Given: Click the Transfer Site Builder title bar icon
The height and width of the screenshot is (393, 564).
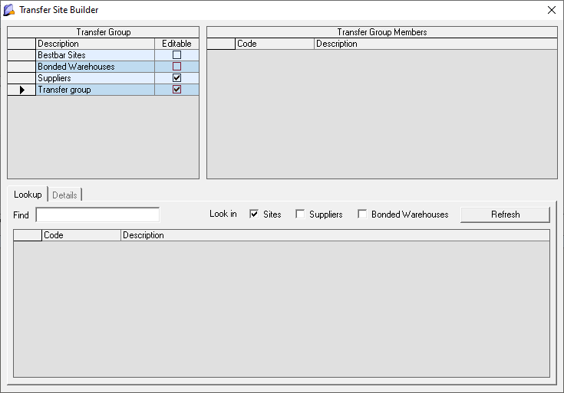Looking at the screenshot, I should [x=9, y=10].
